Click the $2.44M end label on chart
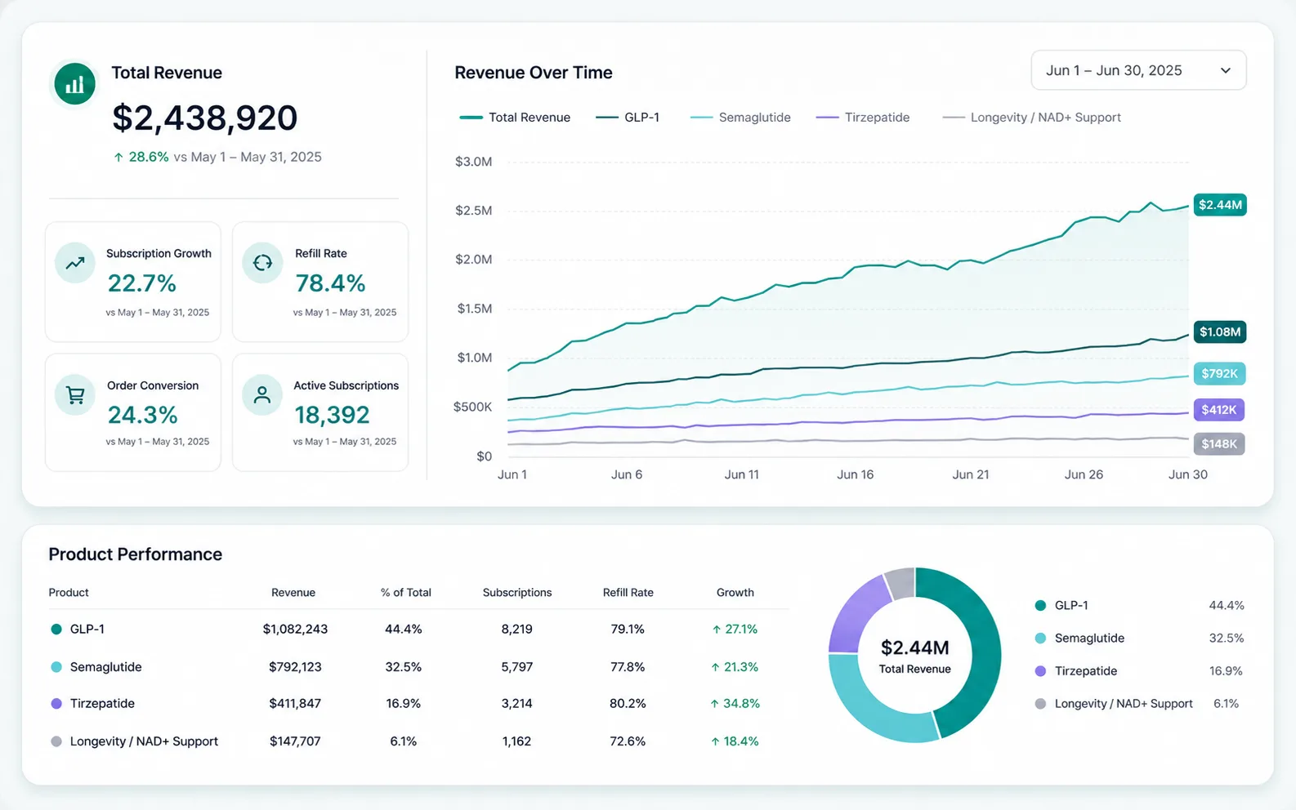This screenshot has width=1296, height=810. click(x=1220, y=205)
